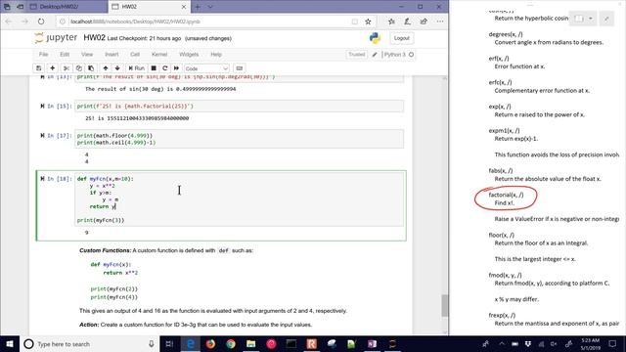Open the favorites hub icon
Screen dimensions: 626x352
(391, 22)
